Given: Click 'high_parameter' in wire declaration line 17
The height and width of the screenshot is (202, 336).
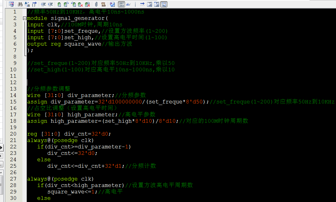Looking at the screenshot, I should [91, 115].
